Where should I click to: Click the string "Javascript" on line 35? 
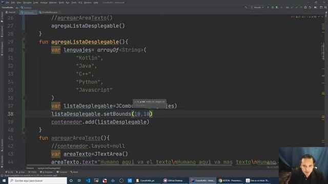pos(94,90)
